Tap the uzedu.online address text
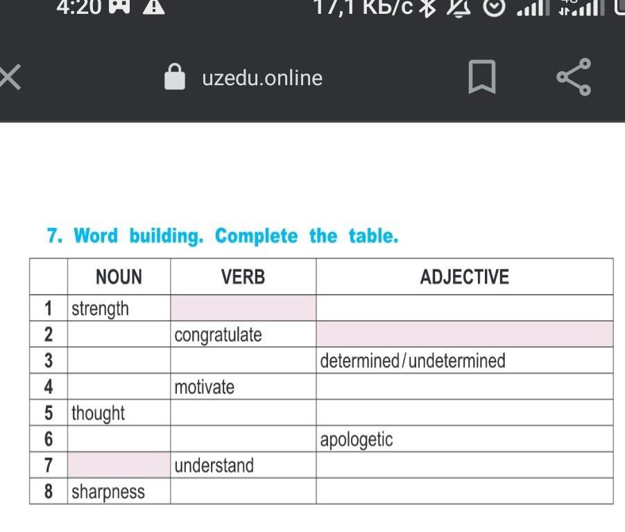The image size is (625, 532). (262, 78)
